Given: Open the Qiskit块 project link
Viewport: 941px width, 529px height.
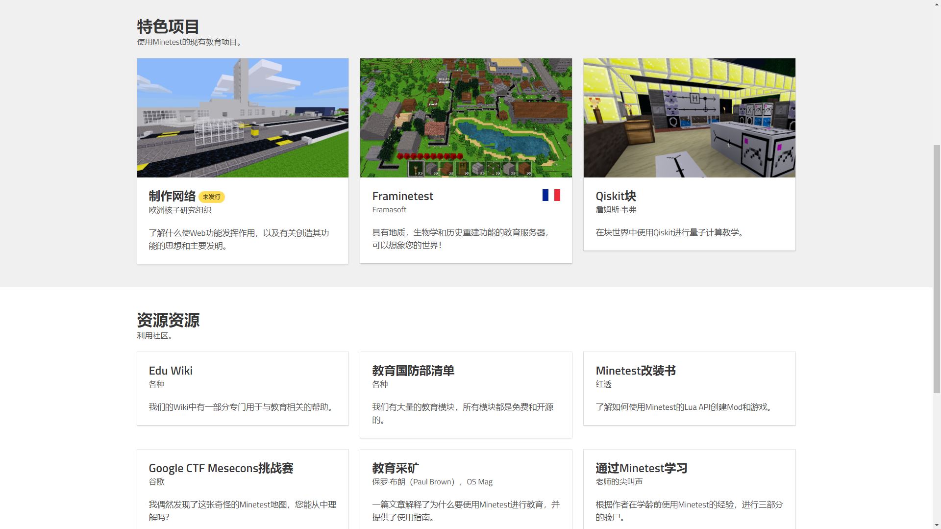Looking at the screenshot, I should [x=616, y=196].
